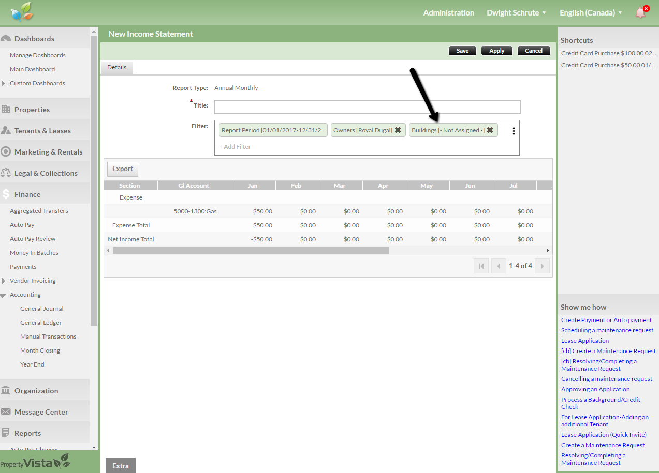Expand the Vendor Invoicing submenu
659x473 pixels.
click(x=4, y=281)
